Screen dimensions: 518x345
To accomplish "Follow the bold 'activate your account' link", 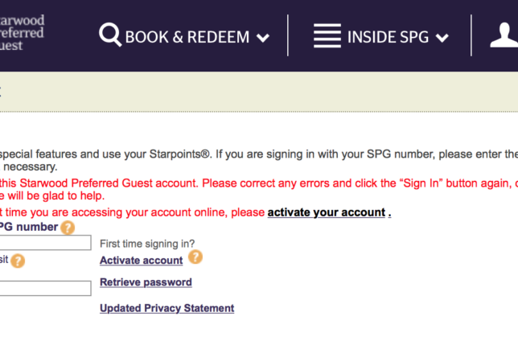I will (x=326, y=212).
